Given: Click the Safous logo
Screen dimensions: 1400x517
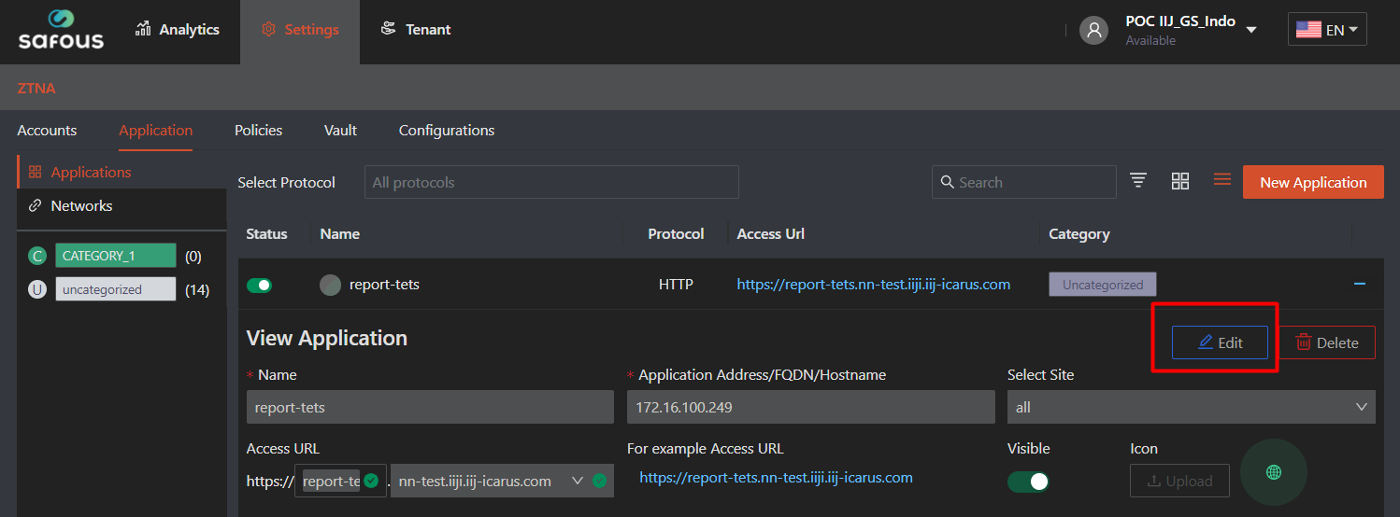Looking at the screenshot, I should tap(61, 29).
